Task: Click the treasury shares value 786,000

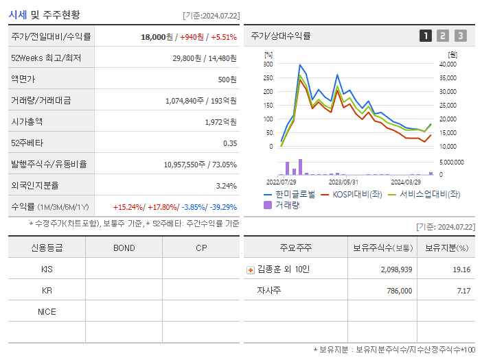Action: [400, 291]
